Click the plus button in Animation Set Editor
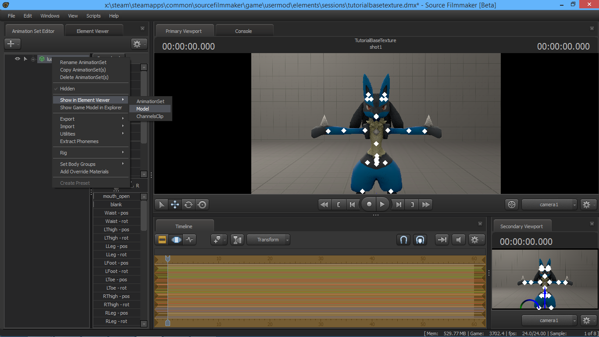 [11, 44]
